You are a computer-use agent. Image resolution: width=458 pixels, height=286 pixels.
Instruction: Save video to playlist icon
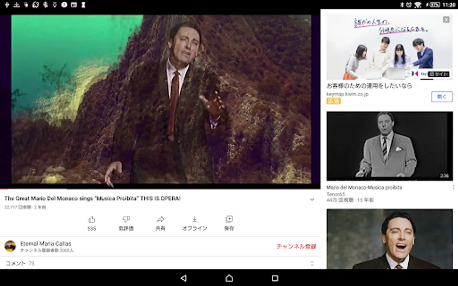click(229, 219)
